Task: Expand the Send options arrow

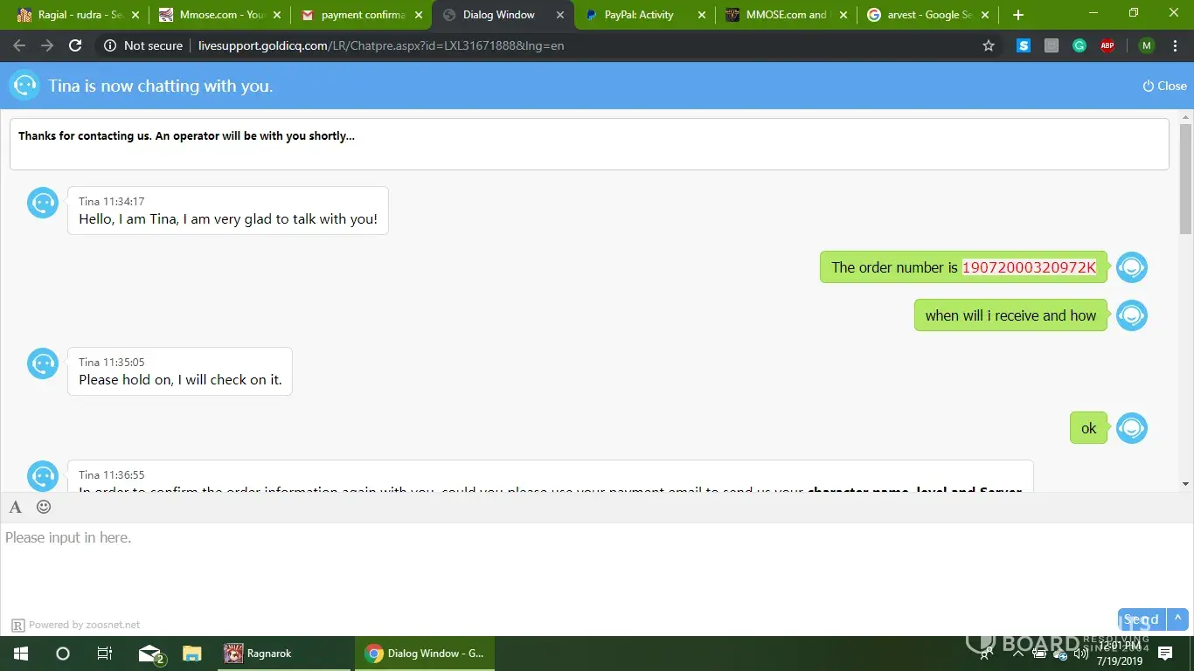Action: pyautogui.click(x=1177, y=619)
